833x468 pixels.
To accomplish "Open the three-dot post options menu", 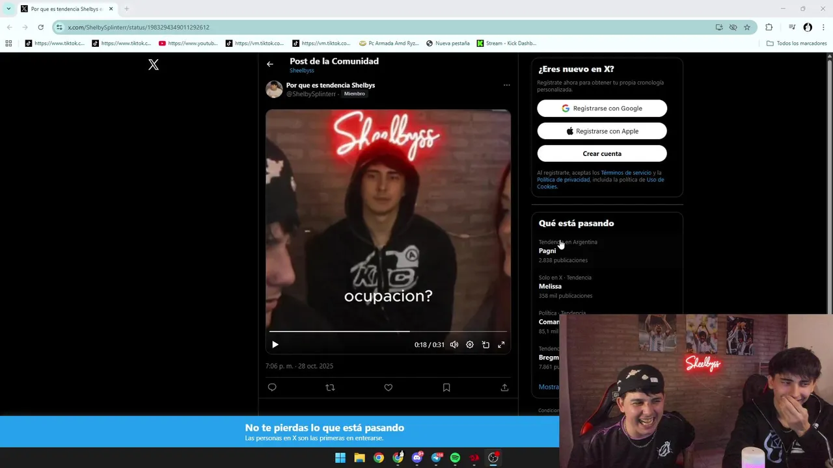I will [506, 85].
